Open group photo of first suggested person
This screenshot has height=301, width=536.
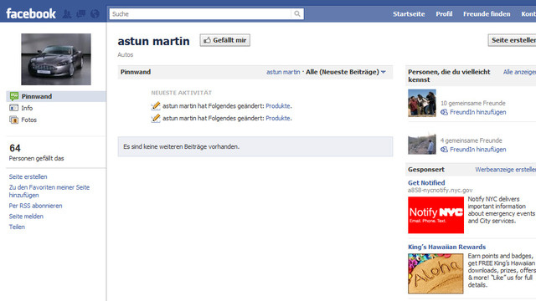point(422,103)
